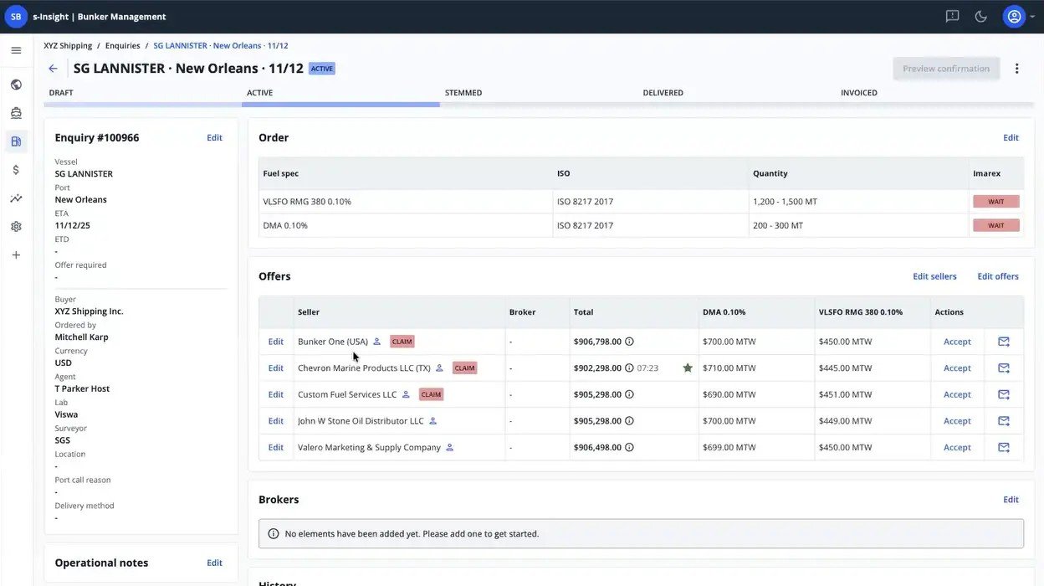Image resolution: width=1044 pixels, height=586 pixels.
Task: Toggle the green star on Chevron offer
Action: (688, 368)
